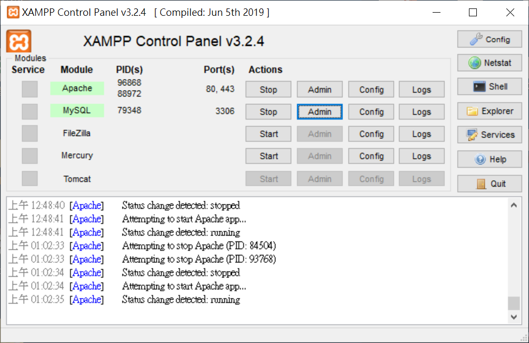Open FileZilla Config menu

[371, 134]
